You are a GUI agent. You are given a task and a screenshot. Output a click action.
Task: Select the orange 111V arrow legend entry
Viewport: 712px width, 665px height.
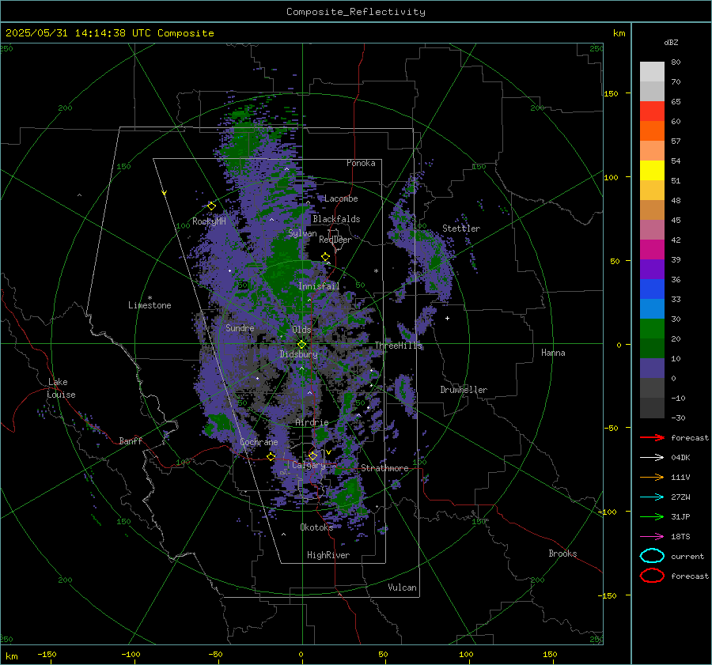652,477
